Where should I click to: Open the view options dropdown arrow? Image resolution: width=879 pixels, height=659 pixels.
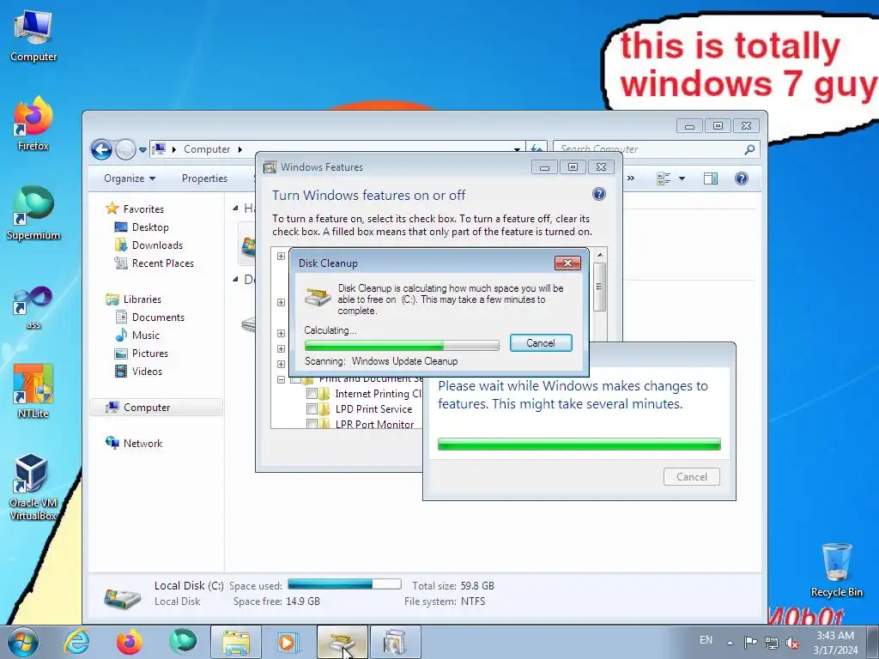coord(682,178)
